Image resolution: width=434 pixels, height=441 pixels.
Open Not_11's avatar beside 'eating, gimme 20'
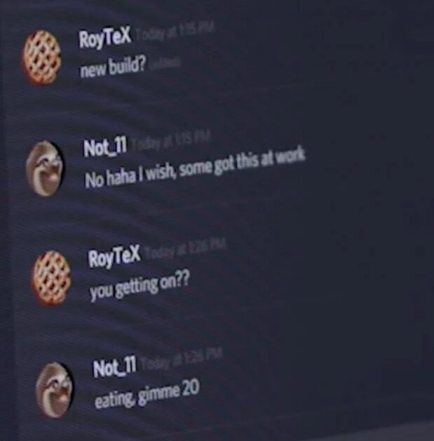point(55,390)
